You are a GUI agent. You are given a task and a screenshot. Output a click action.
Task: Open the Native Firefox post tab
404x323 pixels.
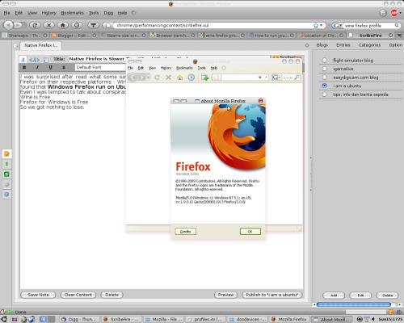41,45
